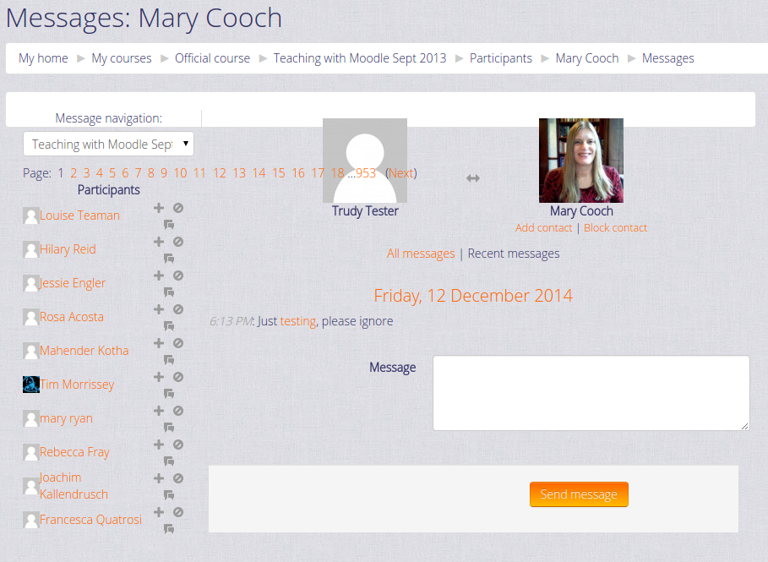View message history icon for Hilary Reid
The image size is (768, 562).
[x=169, y=259]
